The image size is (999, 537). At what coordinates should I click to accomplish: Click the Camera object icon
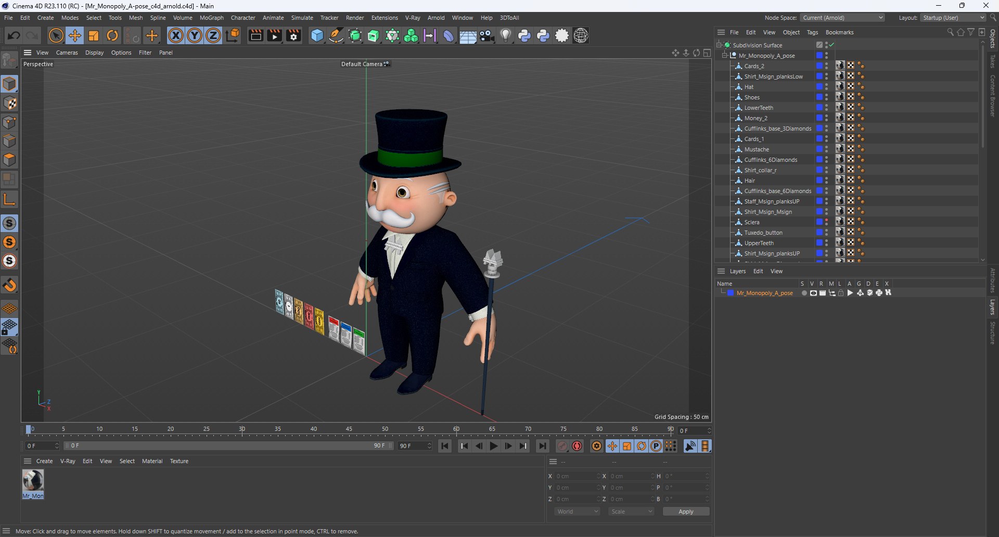click(487, 35)
